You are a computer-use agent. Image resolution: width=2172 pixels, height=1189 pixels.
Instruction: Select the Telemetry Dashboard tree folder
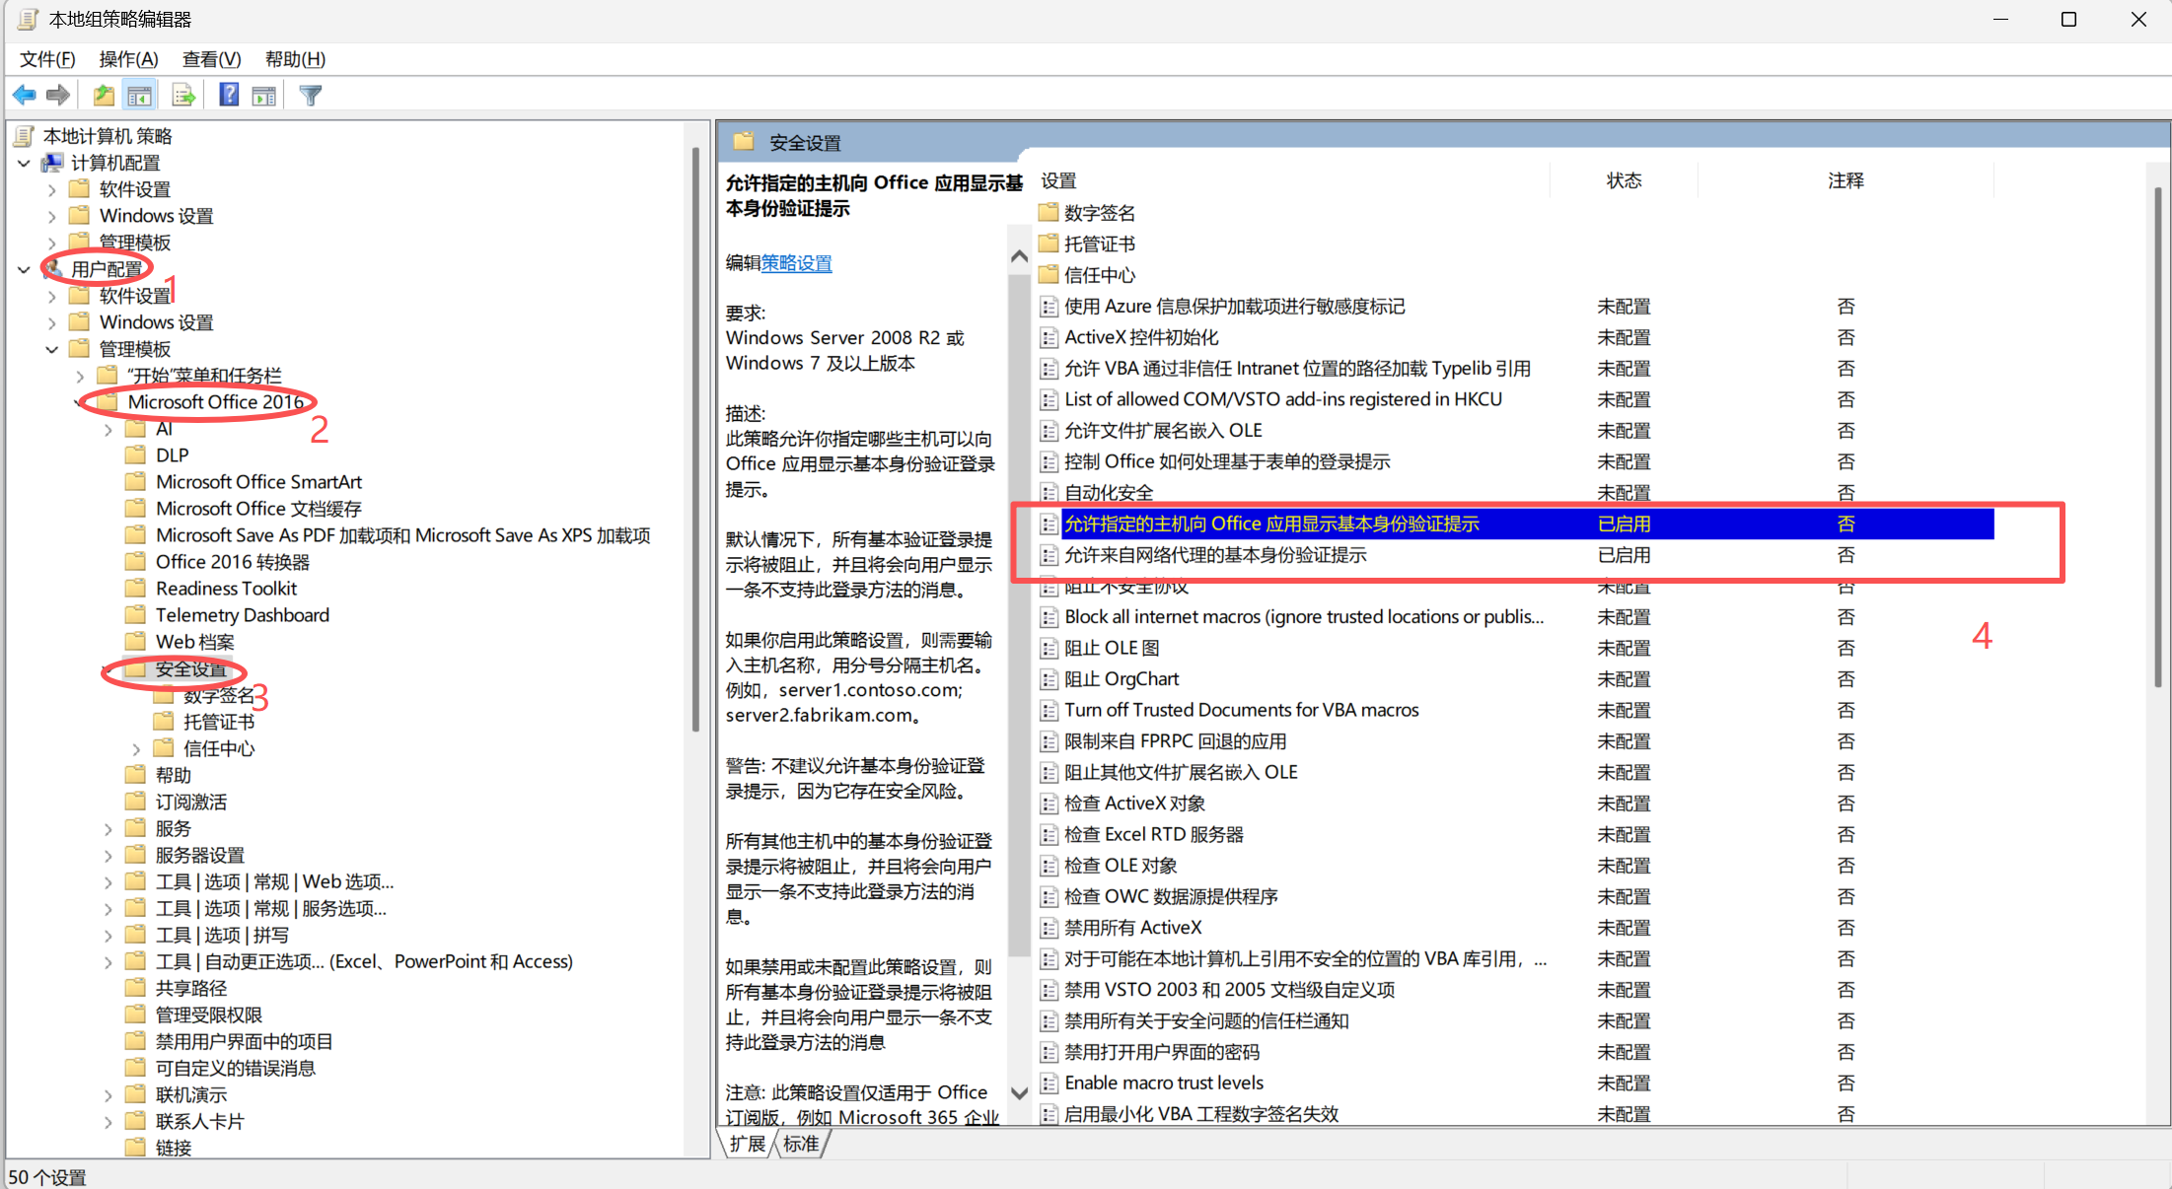[x=242, y=615]
